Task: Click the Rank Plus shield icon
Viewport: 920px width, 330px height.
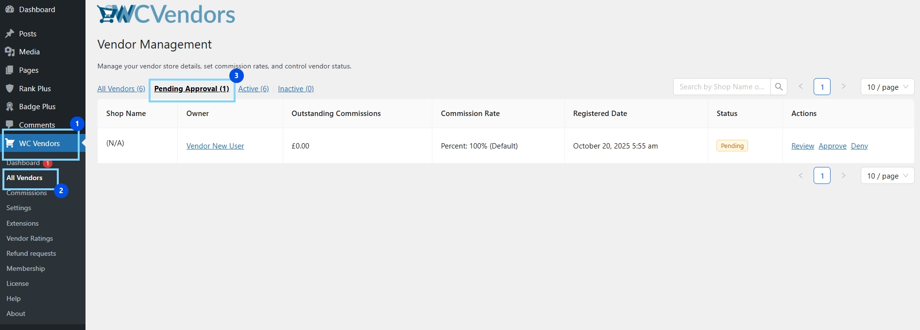Action: [10, 88]
